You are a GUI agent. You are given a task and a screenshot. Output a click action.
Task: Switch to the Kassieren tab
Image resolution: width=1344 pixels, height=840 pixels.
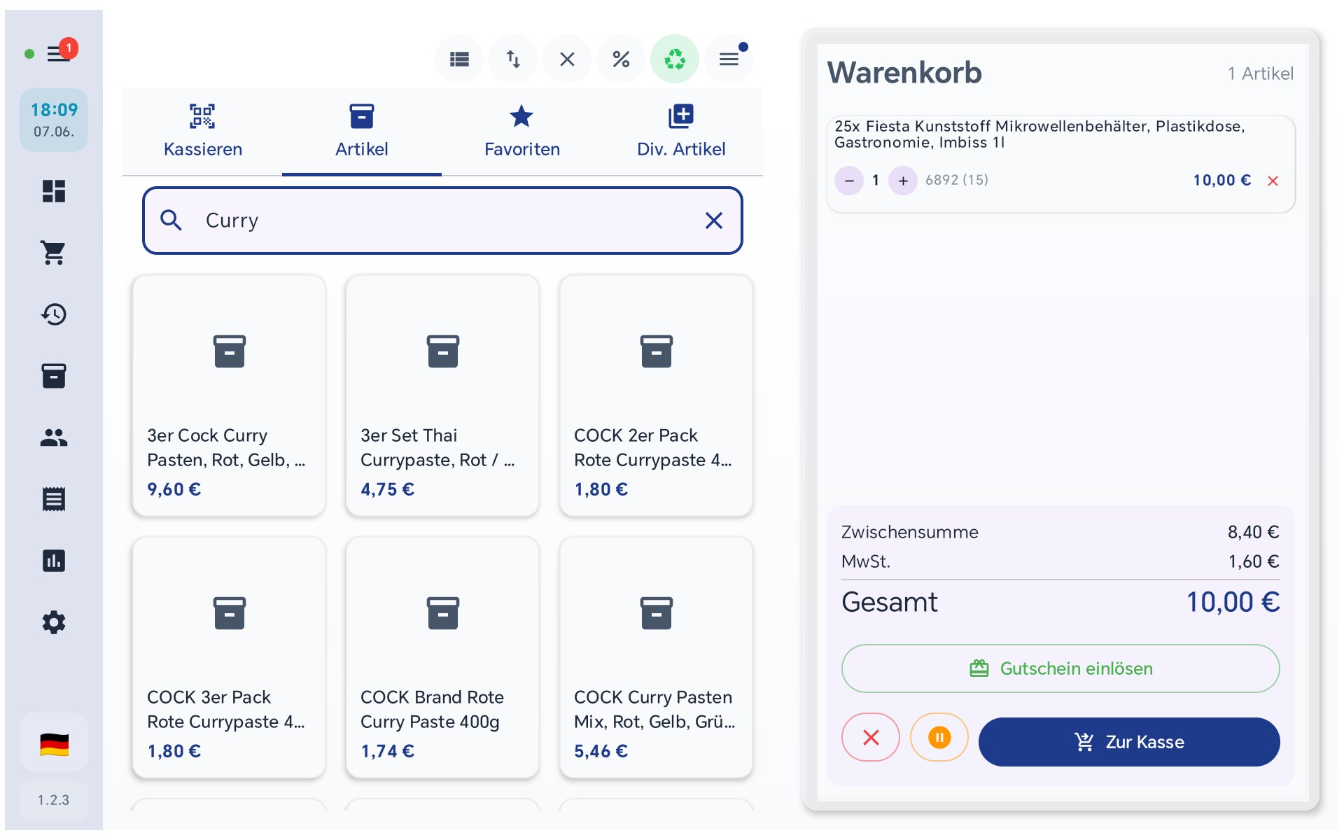pyautogui.click(x=202, y=132)
